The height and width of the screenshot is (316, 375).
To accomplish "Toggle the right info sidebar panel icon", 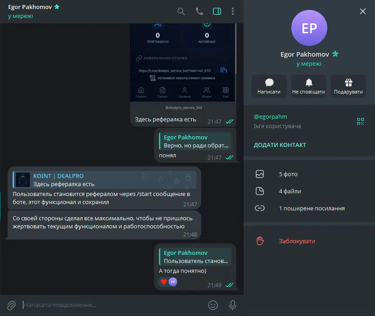I will [x=217, y=11].
